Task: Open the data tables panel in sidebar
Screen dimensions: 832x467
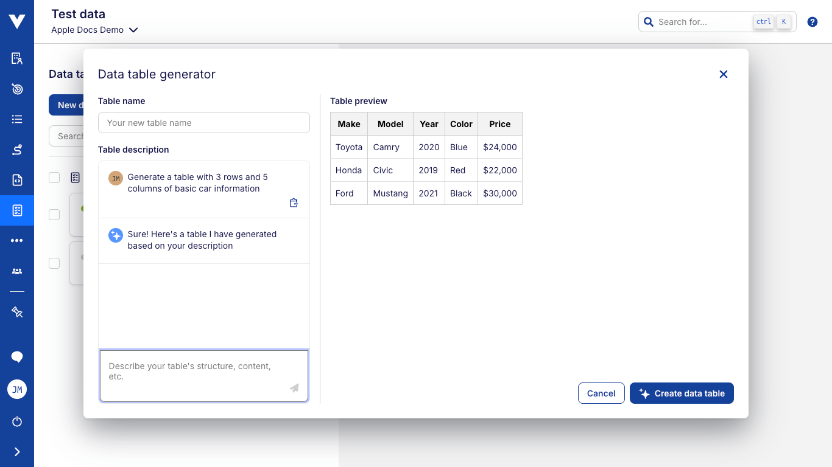Action: tap(16, 210)
